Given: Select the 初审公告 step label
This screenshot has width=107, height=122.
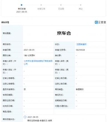Looking at the screenshot, I should (x=41, y=9).
